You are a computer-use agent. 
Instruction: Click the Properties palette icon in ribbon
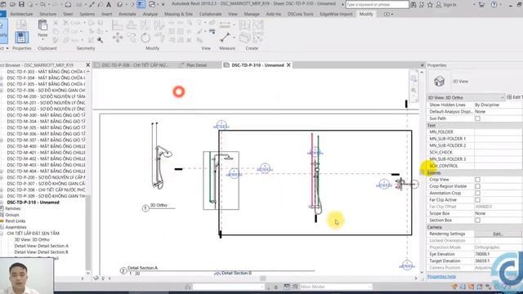21,38
